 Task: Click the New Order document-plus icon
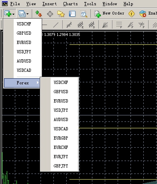point(98,14)
